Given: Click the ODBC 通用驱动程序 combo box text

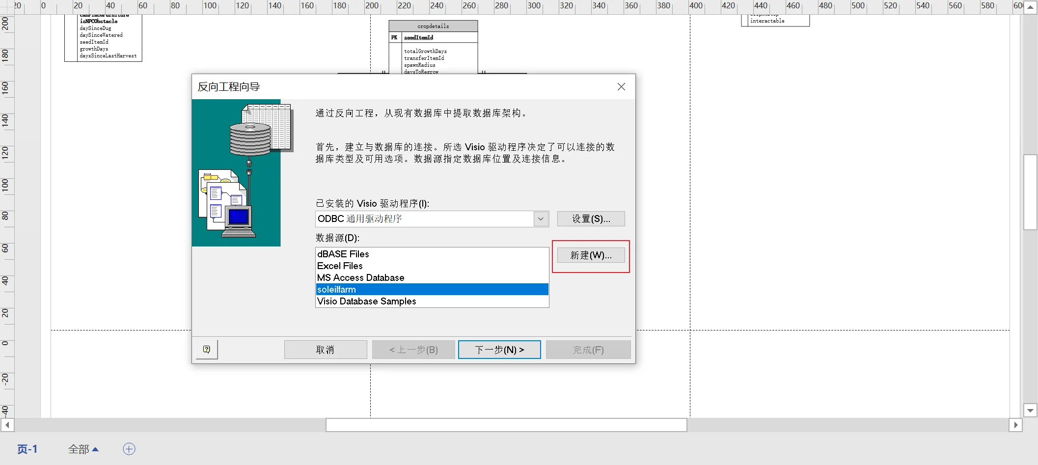Looking at the screenshot, I should coord(360,219).
